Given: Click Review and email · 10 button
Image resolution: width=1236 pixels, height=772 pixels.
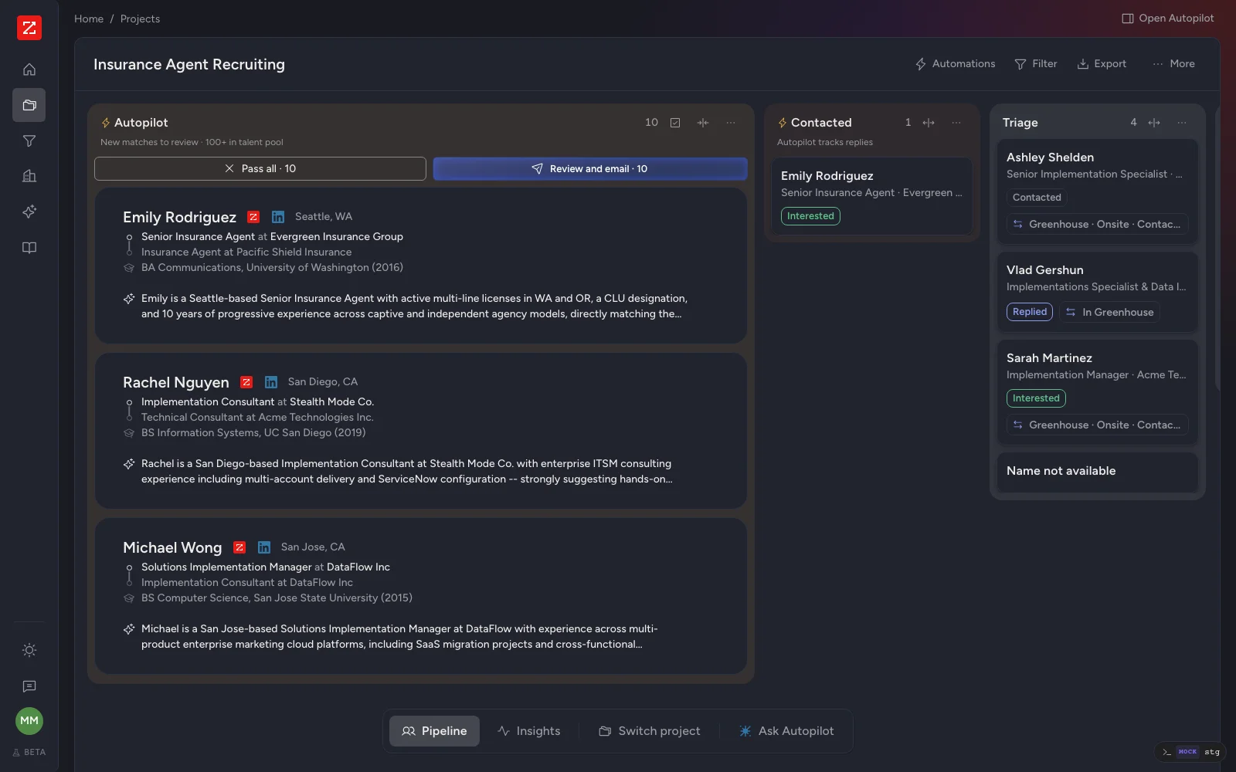Looking at the screenshot, I should tap(590, 169).
